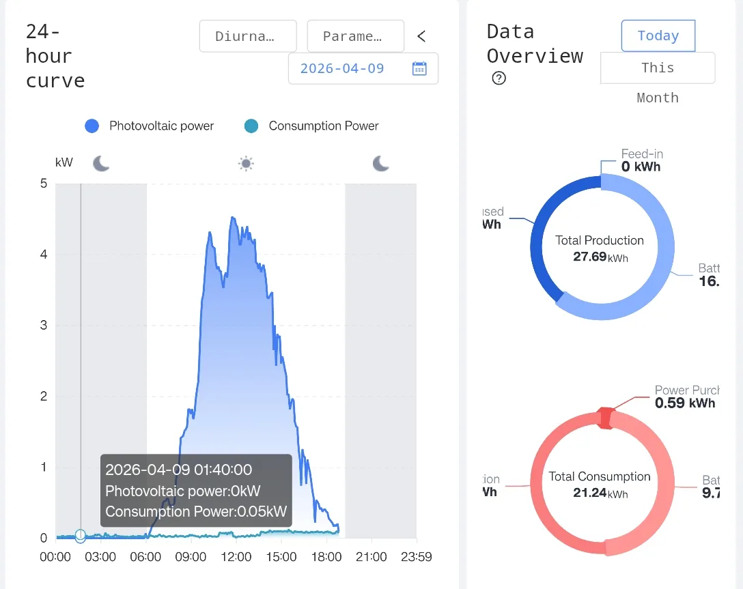Switch to the This Month tab
Screen dimensions: 743x589
coord(658,68)
